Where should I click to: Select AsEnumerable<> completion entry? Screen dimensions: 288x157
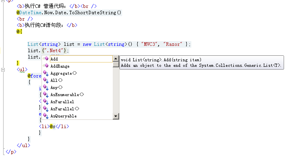67,95
